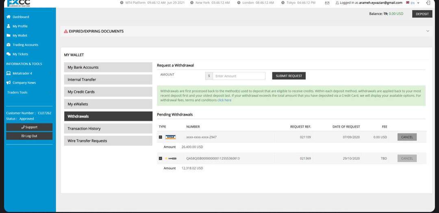Click the logged in email address

pos(380,3)
